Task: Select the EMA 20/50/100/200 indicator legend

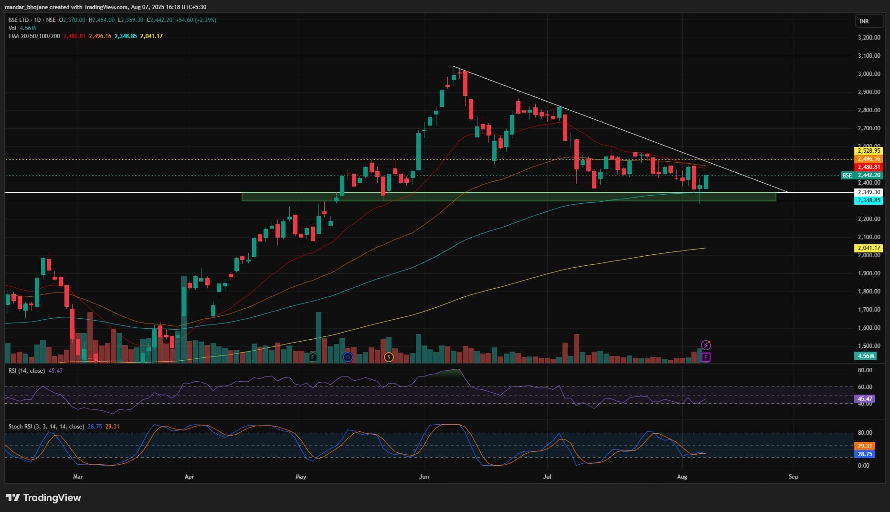Action: click(34, 36)
